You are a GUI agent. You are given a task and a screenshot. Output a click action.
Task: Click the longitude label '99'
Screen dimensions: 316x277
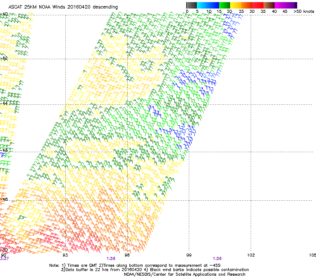[189, 255]
